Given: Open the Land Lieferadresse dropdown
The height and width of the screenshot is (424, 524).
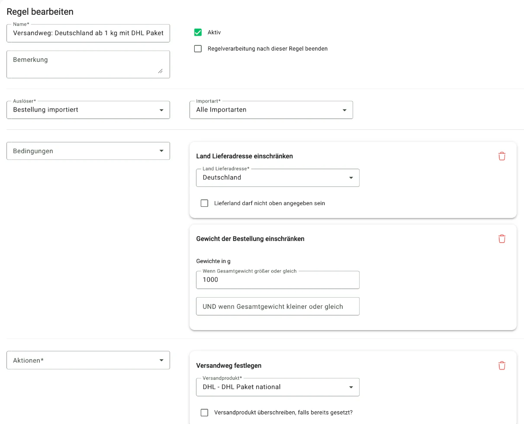Looking at the screenshot, I should tap(278, 178).
